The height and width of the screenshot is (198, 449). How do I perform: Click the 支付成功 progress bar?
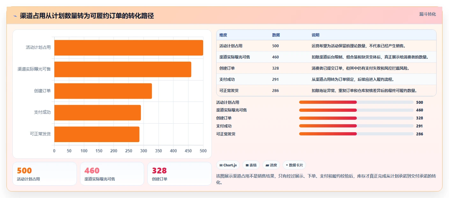pos(356,126)
